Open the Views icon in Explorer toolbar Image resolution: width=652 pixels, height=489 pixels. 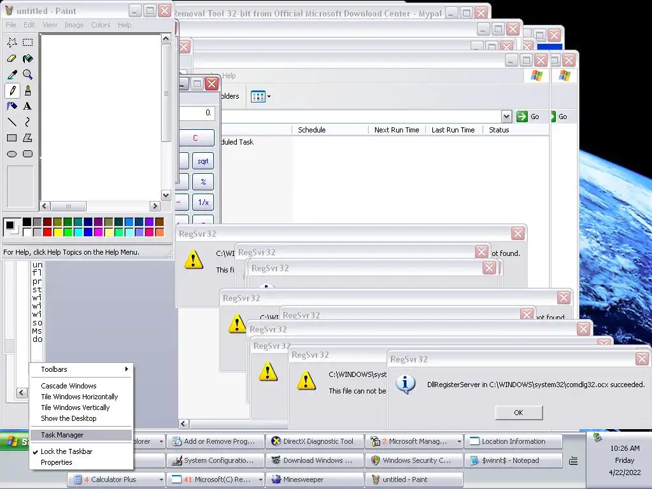point(258,97)
